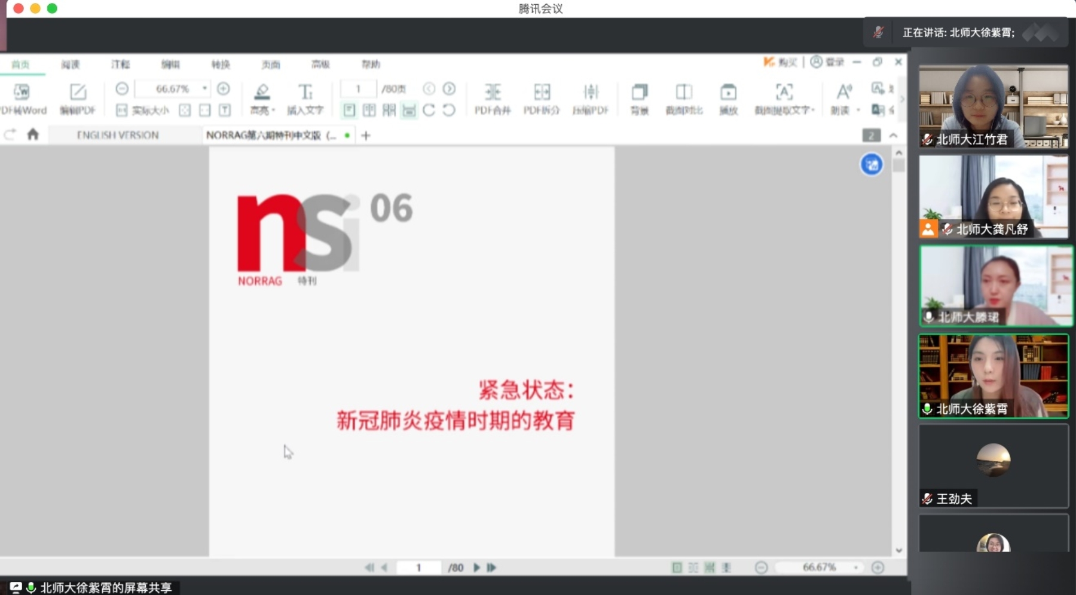Zoom out with the toolbar minus icon
Viewport: 1076px width, 595px height.
[x=122, y=88]
